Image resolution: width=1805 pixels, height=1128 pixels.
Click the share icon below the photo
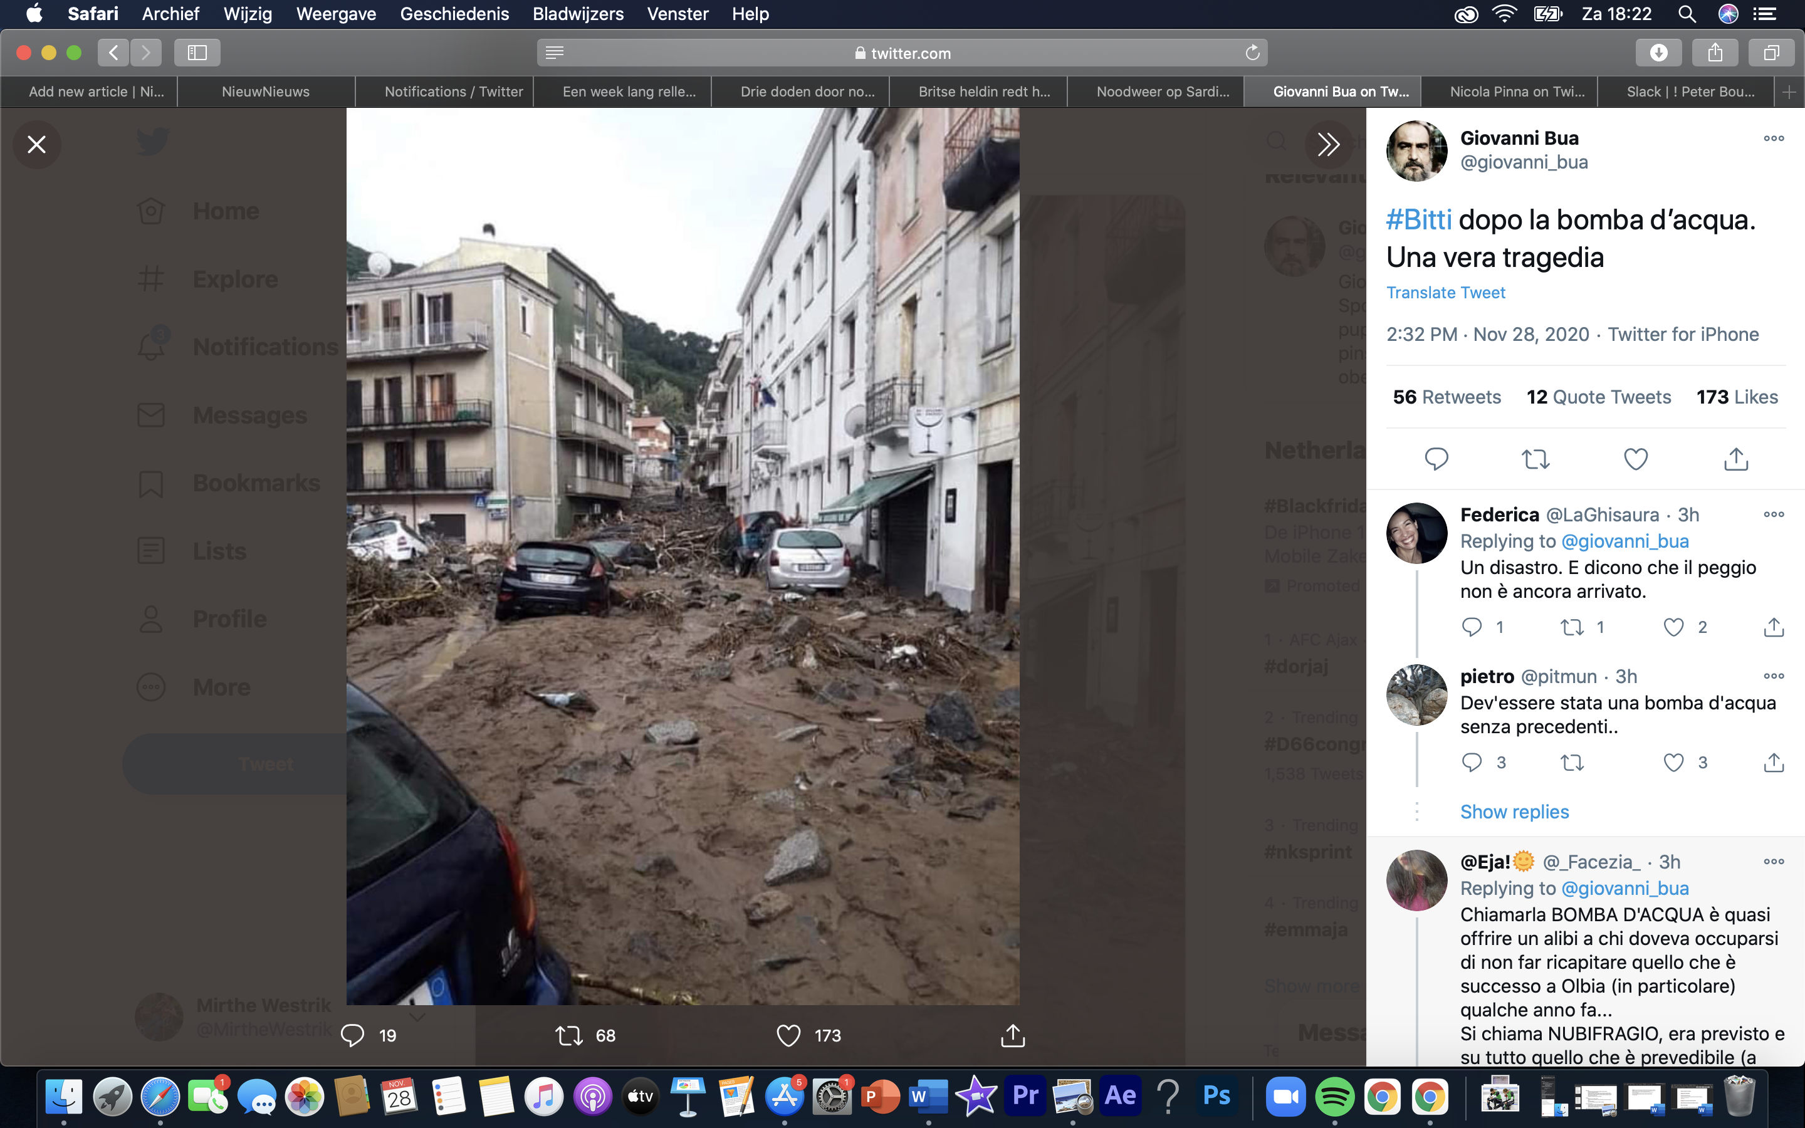(x=1012, y=1035)
